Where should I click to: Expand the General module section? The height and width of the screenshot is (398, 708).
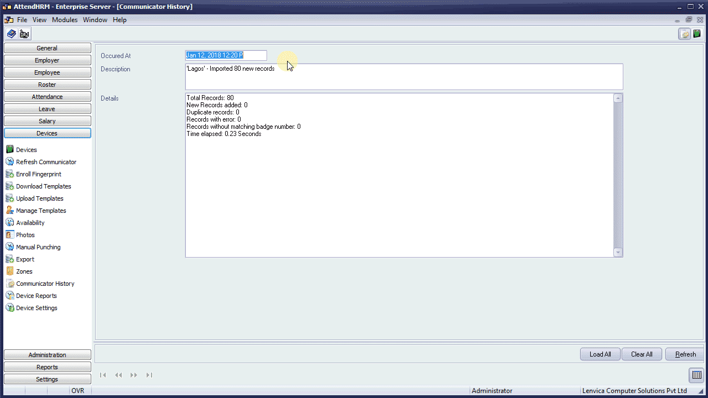[47, 48]
